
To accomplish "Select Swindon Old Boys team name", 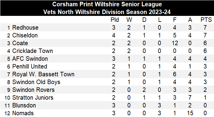I will pos(36,82).
